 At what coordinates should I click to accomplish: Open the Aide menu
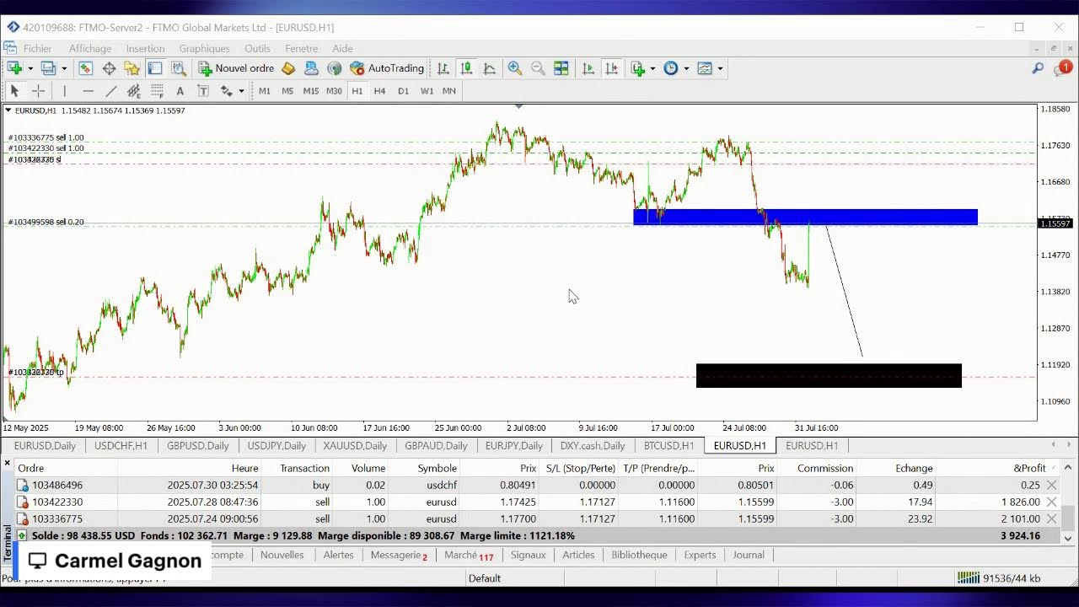[x=342, y=49]
